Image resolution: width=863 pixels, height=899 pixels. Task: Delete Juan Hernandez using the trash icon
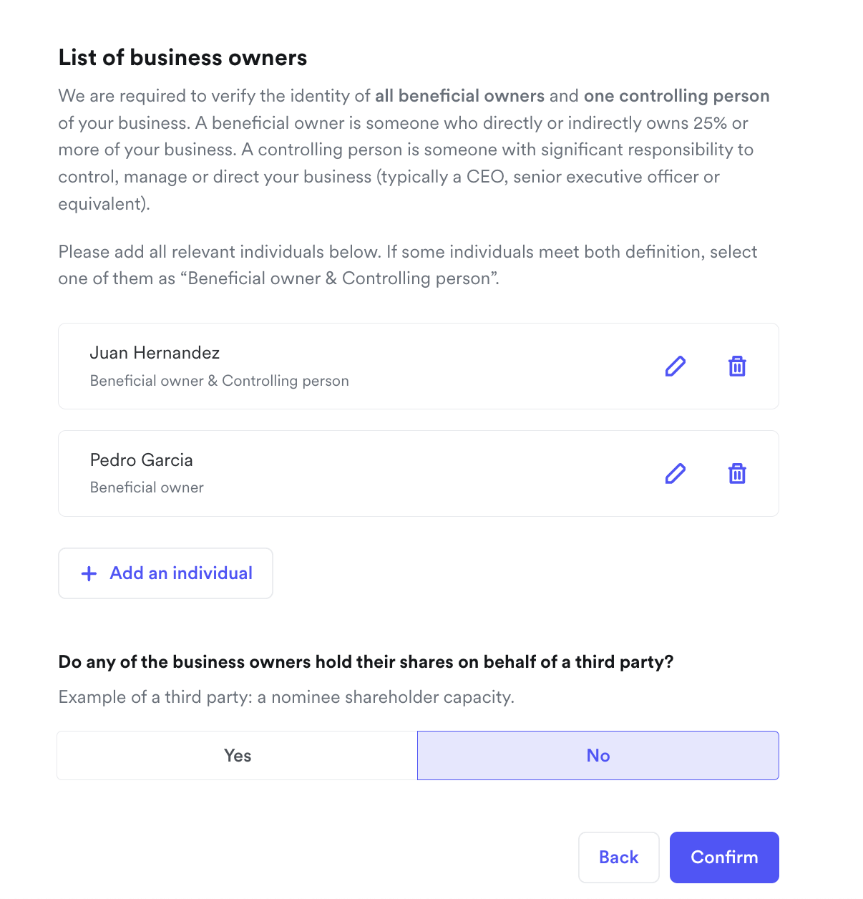(737, 366)
